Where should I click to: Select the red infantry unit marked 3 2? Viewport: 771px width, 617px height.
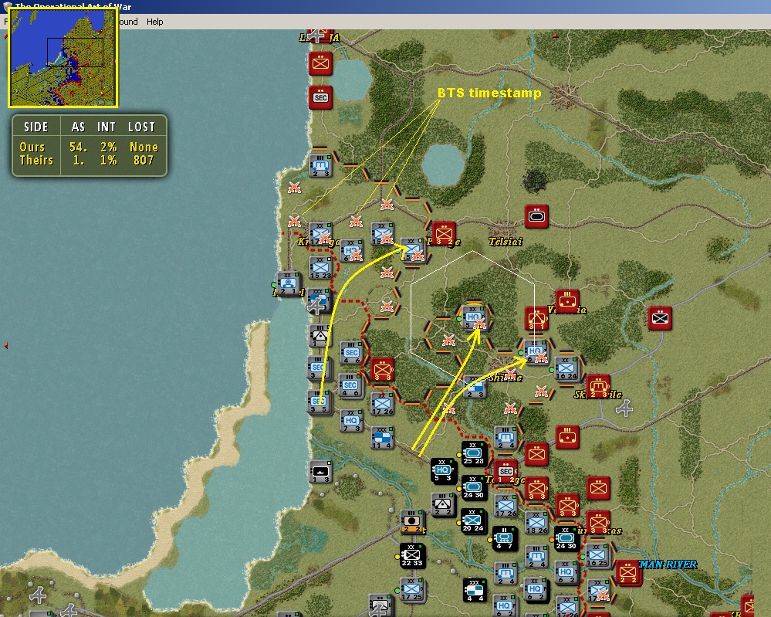[444, 234]
